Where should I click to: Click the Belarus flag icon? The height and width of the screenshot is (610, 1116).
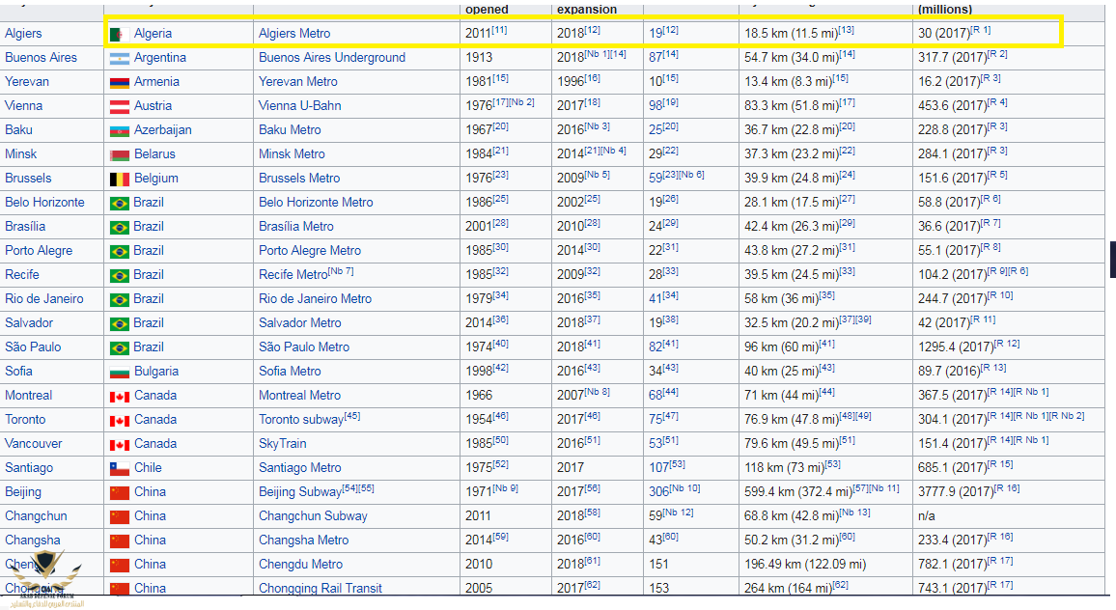(119, 155)
